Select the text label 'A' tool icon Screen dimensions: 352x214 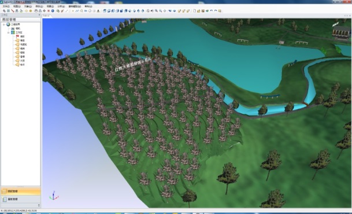[x=98, y=11]
